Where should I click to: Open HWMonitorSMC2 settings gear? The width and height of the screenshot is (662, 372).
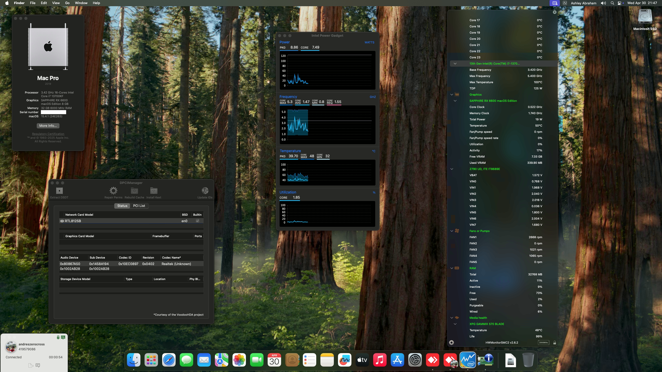pos(452,343)
